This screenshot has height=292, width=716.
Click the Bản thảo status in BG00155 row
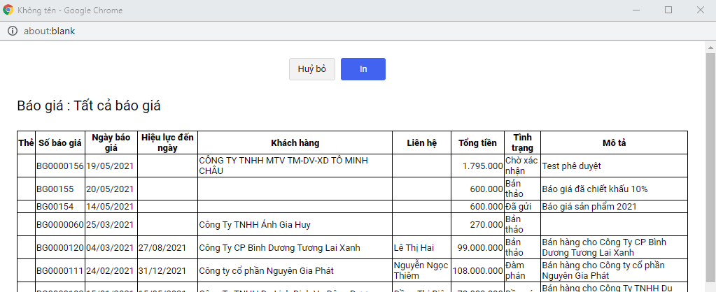click(x=514, y=189)
